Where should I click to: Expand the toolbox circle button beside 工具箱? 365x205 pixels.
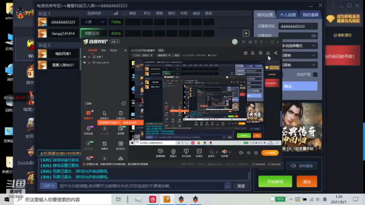tap(123, 103)
